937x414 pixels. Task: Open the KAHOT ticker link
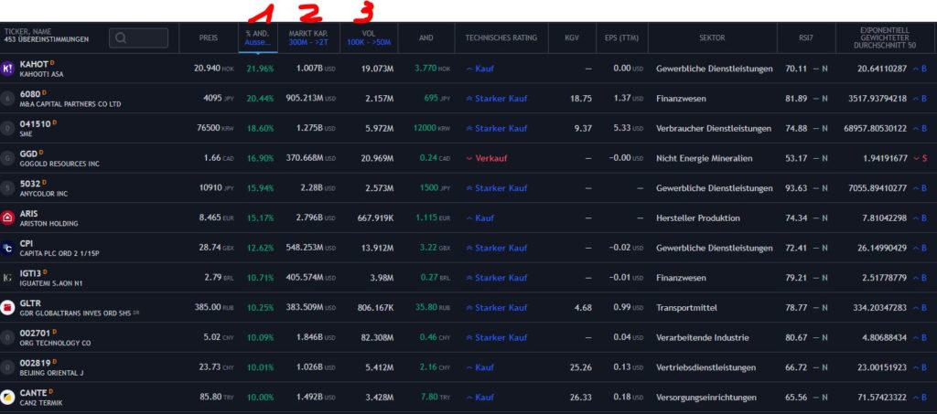click(34, 64)
